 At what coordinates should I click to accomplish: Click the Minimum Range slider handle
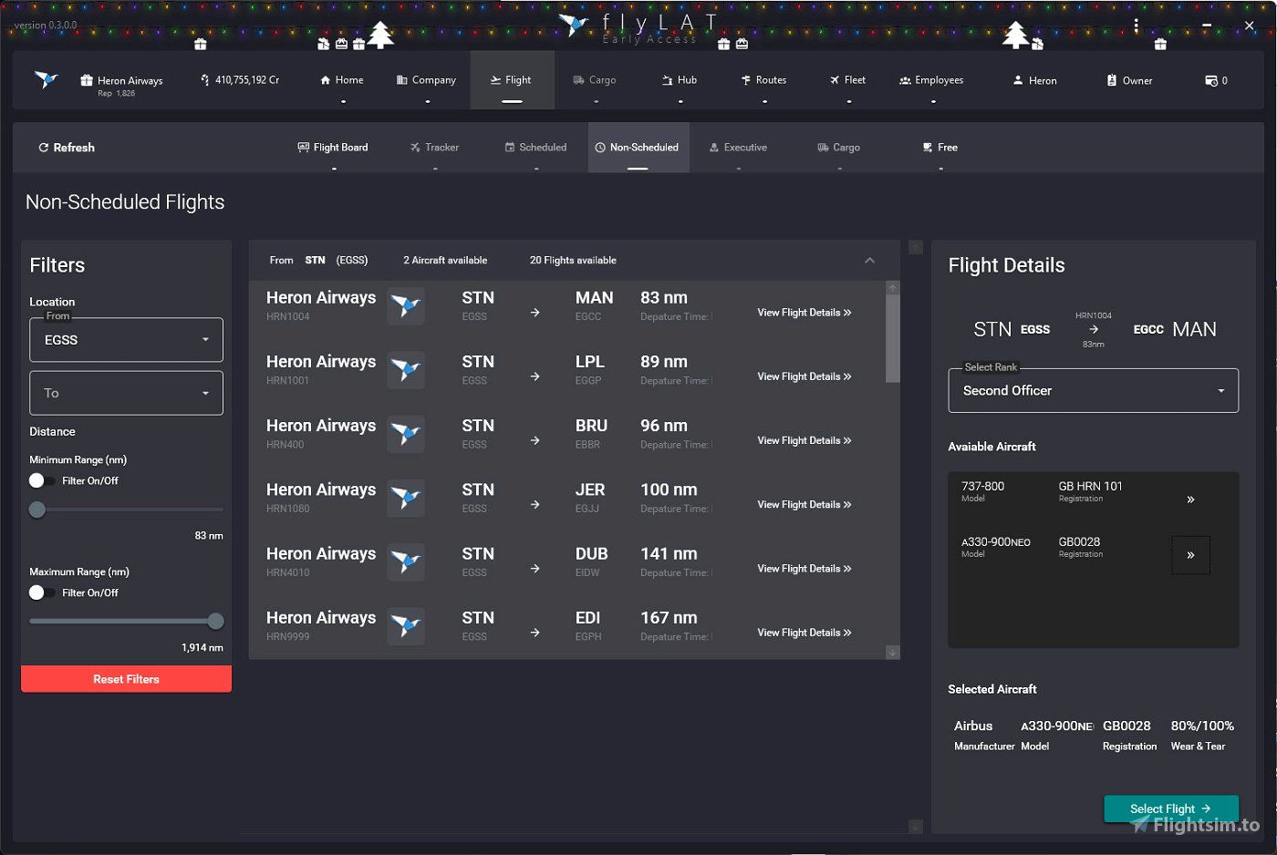(37, 510)
